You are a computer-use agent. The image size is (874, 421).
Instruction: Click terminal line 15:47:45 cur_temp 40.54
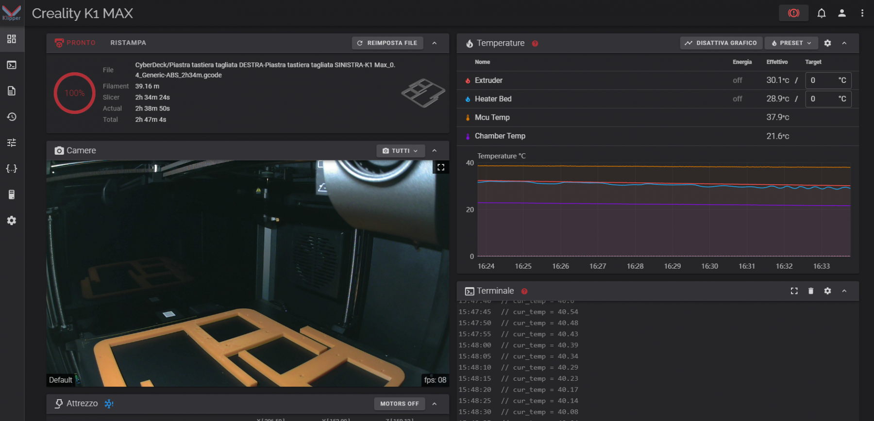click(519, 312)
